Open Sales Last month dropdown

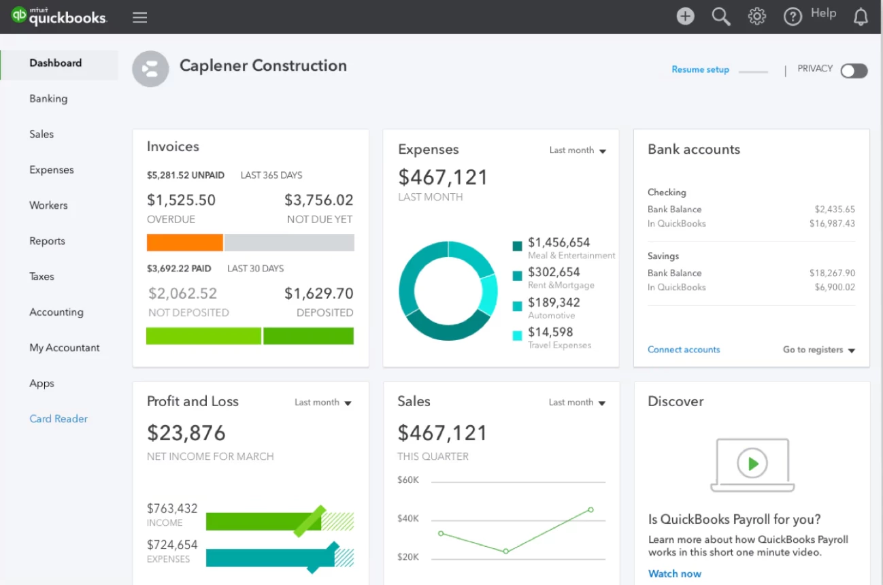tap(577, 403)
